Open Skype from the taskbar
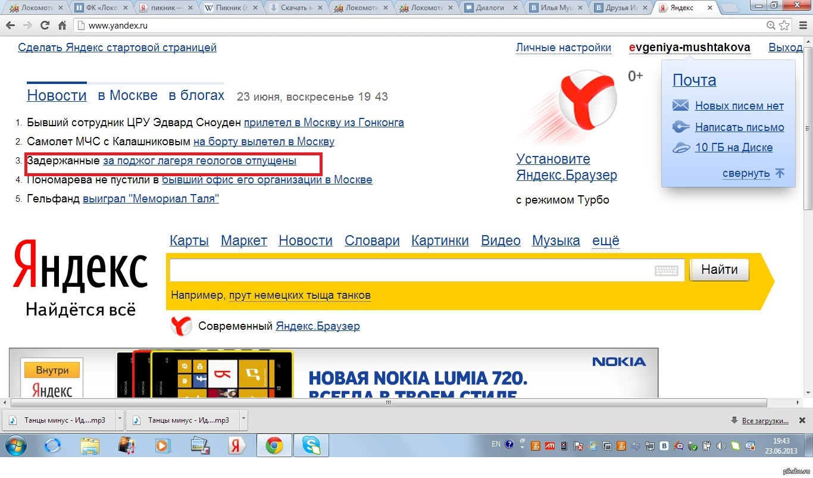 (311, 445)
